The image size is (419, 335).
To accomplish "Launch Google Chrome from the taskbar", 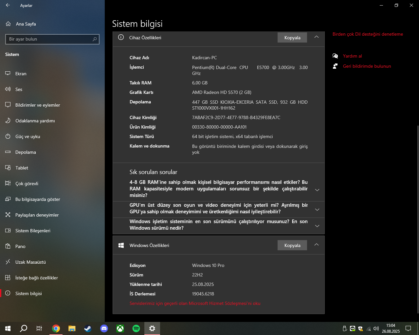I will 56,328.
